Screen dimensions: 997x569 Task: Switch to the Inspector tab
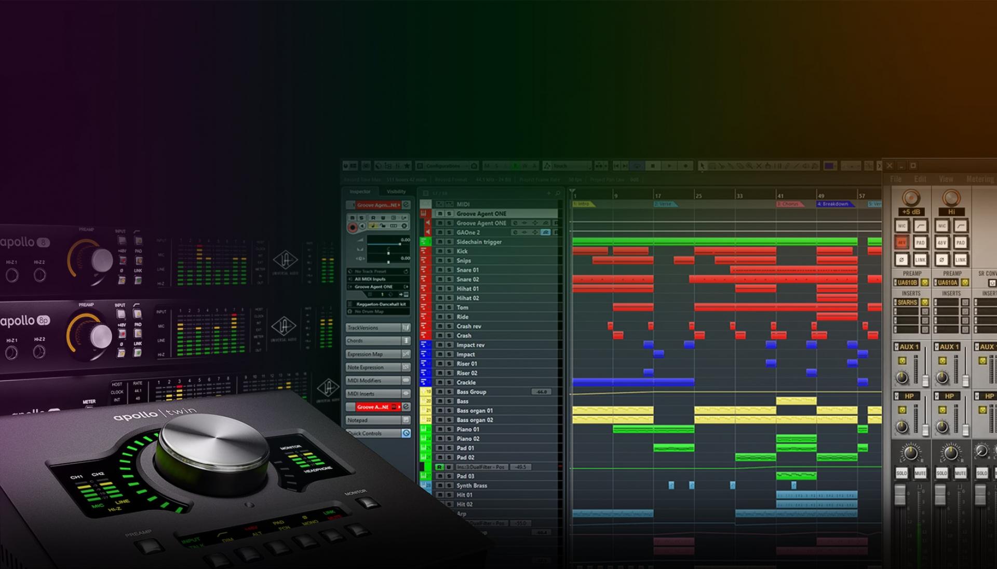click(x=360, y=191)
